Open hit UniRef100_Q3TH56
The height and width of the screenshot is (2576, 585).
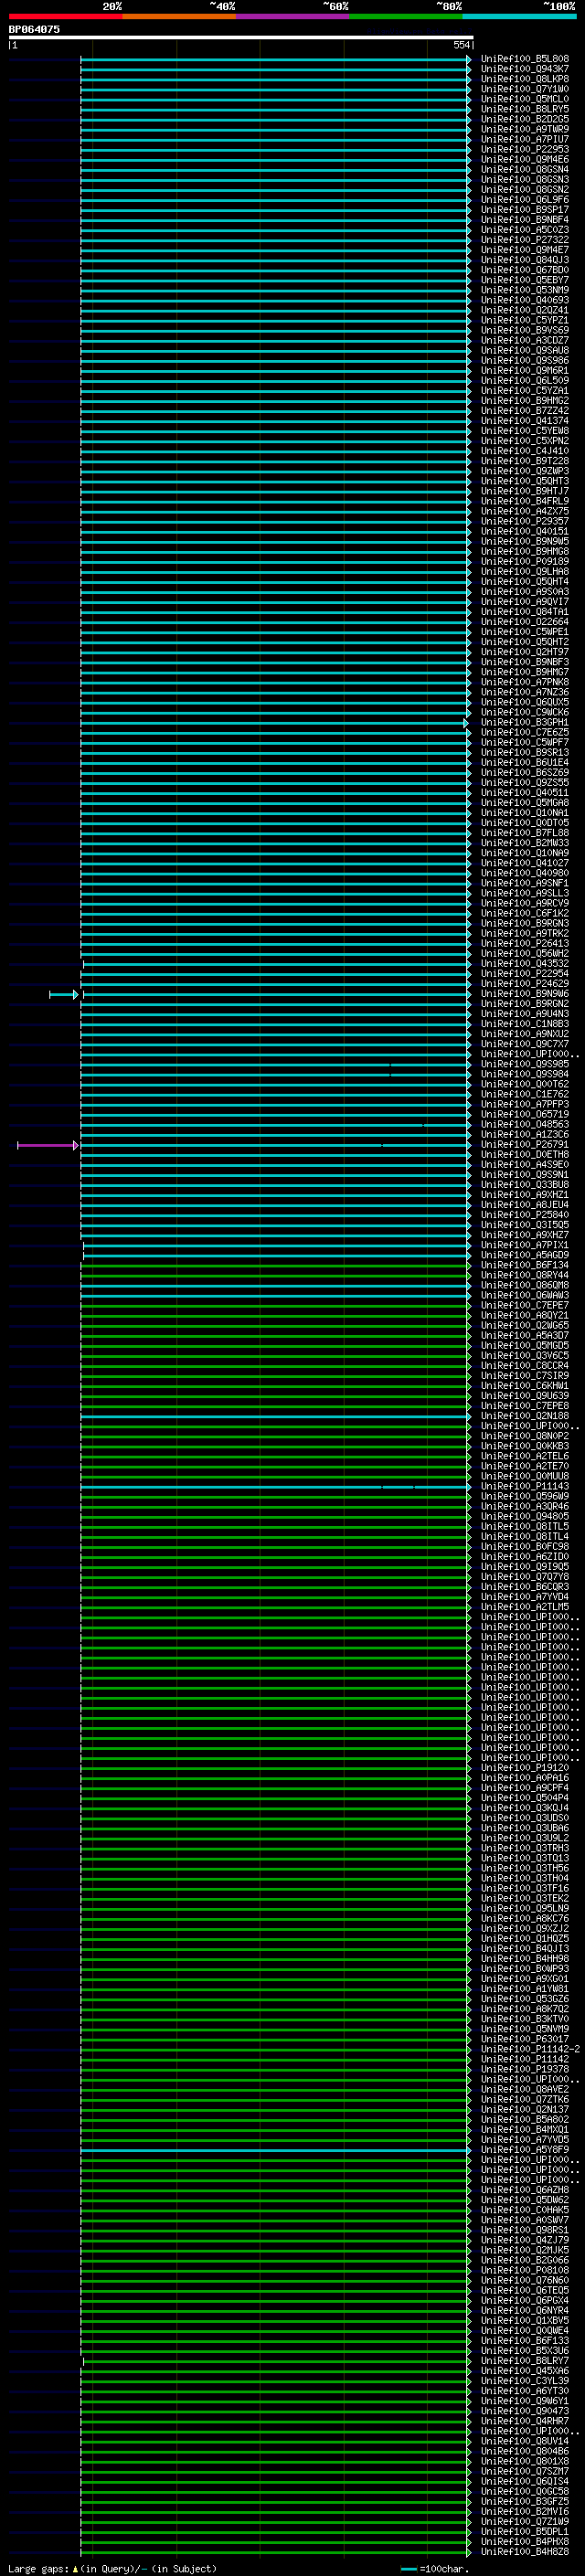[x=525, y=1868]
